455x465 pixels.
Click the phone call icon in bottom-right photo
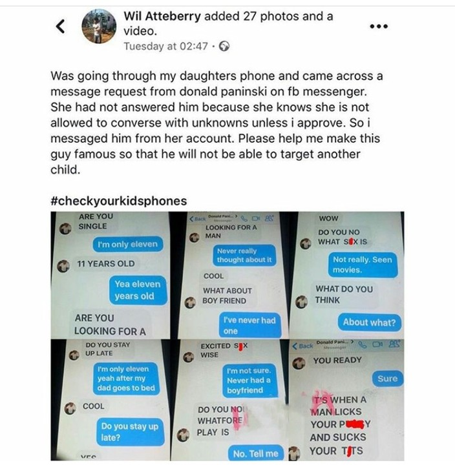tap(363, 345)
